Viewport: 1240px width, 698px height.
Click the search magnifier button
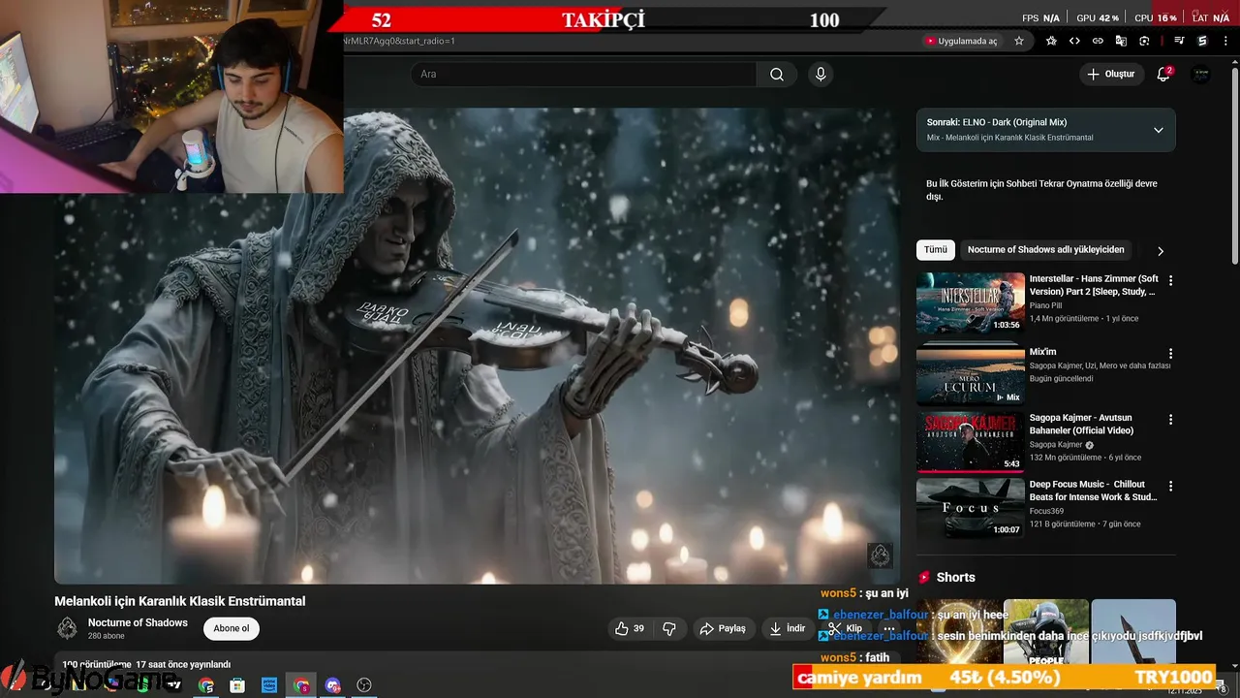777,75
